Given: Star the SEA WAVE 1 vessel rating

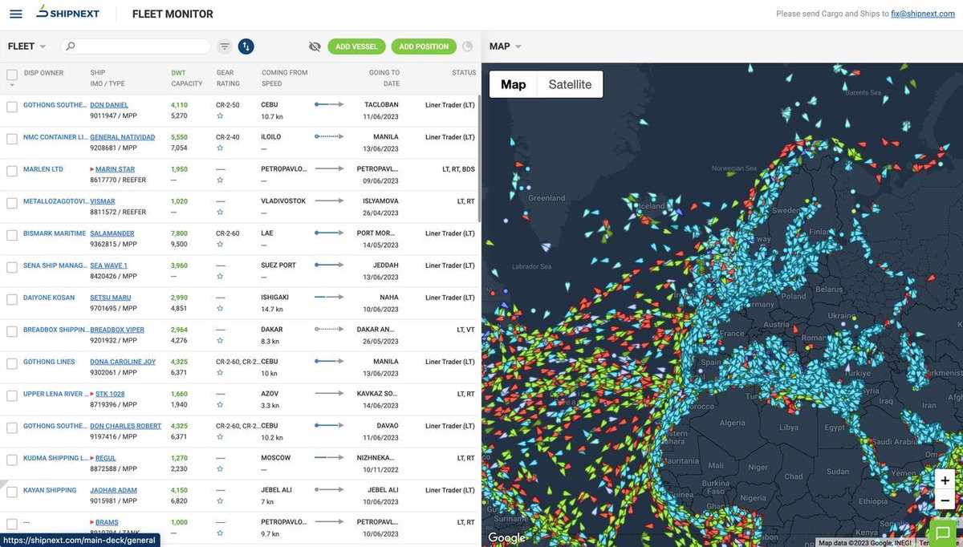Looking at the screenshot, I should pyautogui.click(x=220, y=276).
